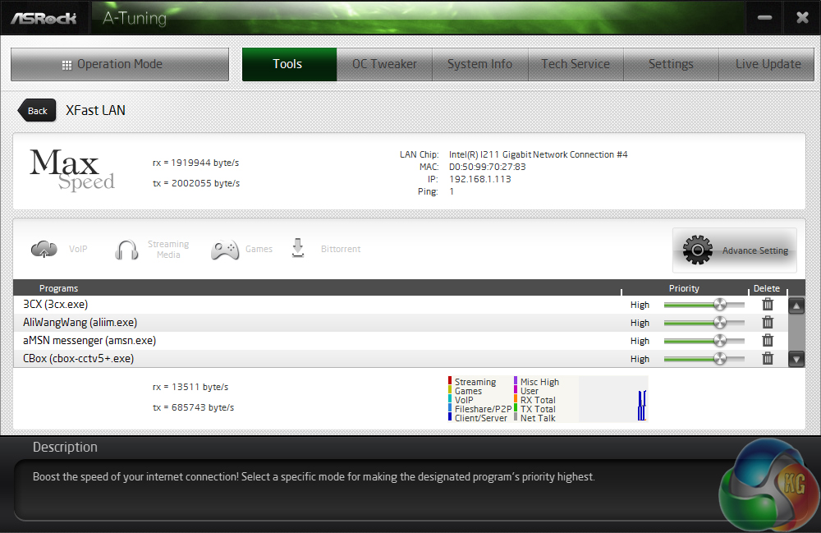This screenshot has height=533, width=821.
Task: Delete 3CX (3cx.exe) with trash icon
Action: (768, 304)
